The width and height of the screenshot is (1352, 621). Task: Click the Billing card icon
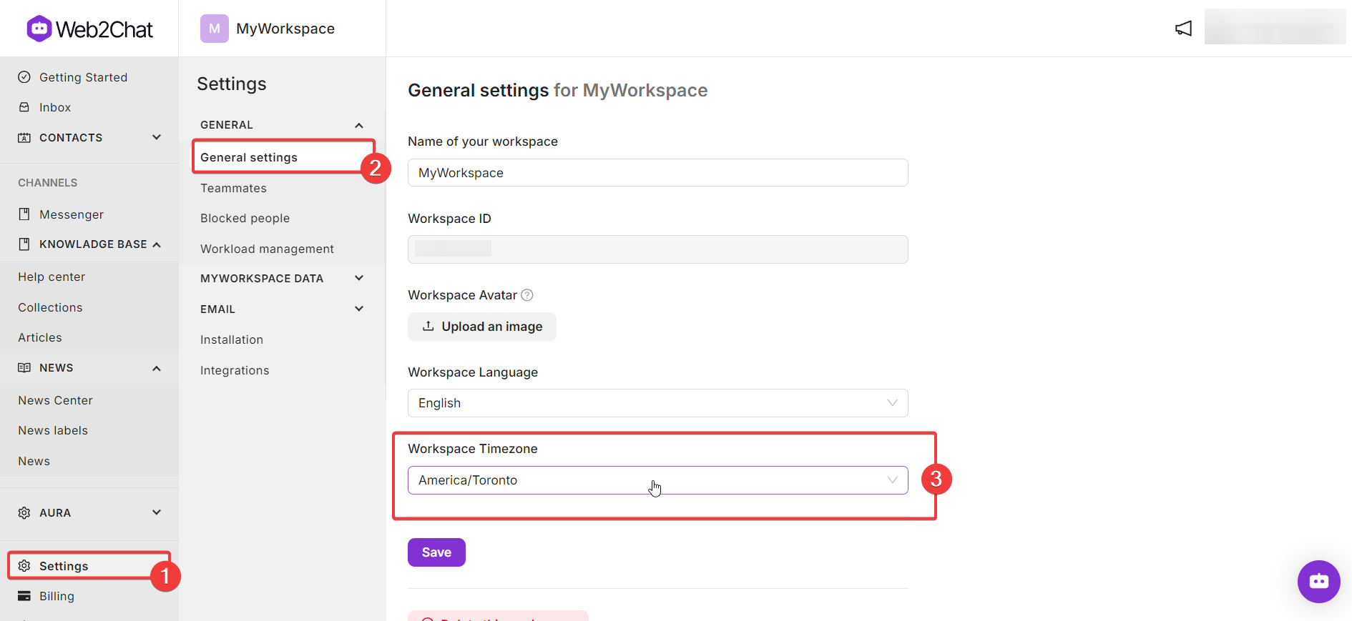[24, 596]
